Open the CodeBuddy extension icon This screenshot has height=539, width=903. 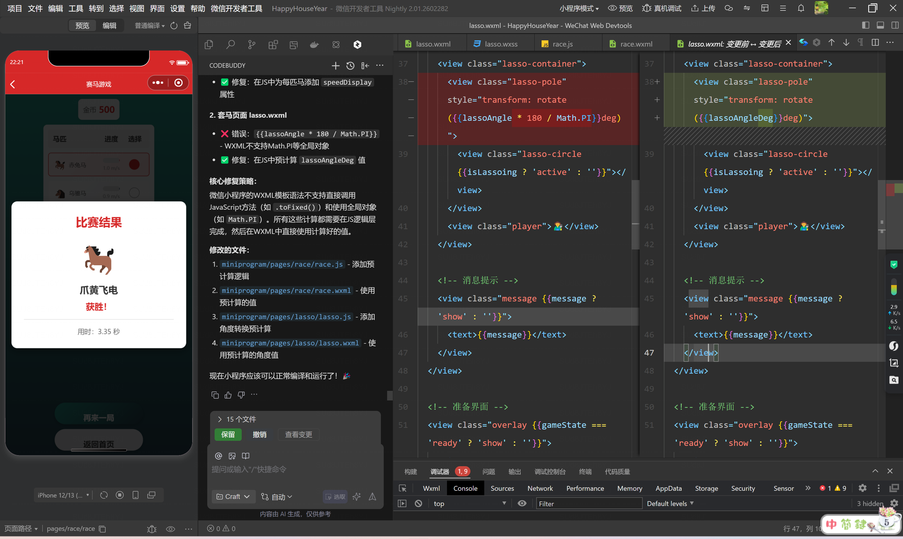pyautogui.click(x=357, y=45)
